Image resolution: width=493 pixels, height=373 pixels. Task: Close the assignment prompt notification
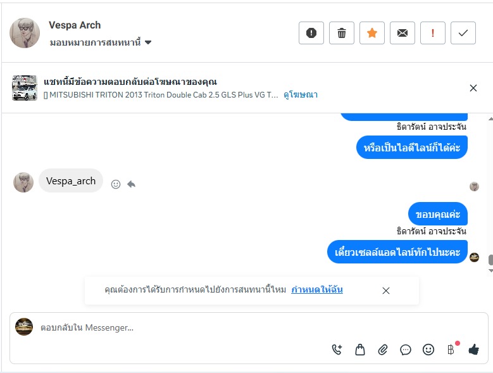tap(386, 291)
